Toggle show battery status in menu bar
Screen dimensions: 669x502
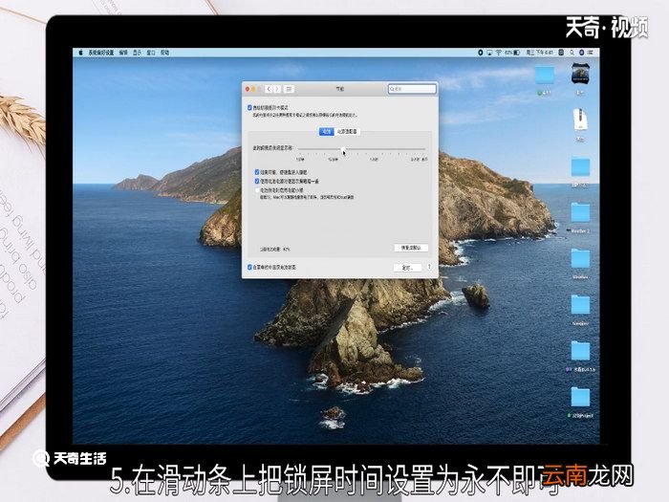click(x=249, y=267)
